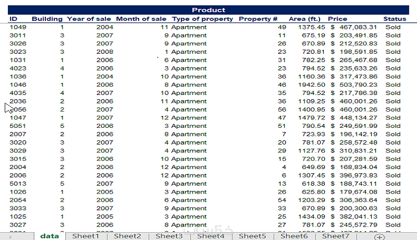The height and width of the screenshot is (240, 417).
Task: Click area cell 1479.72
Action: tap(311, 117)
